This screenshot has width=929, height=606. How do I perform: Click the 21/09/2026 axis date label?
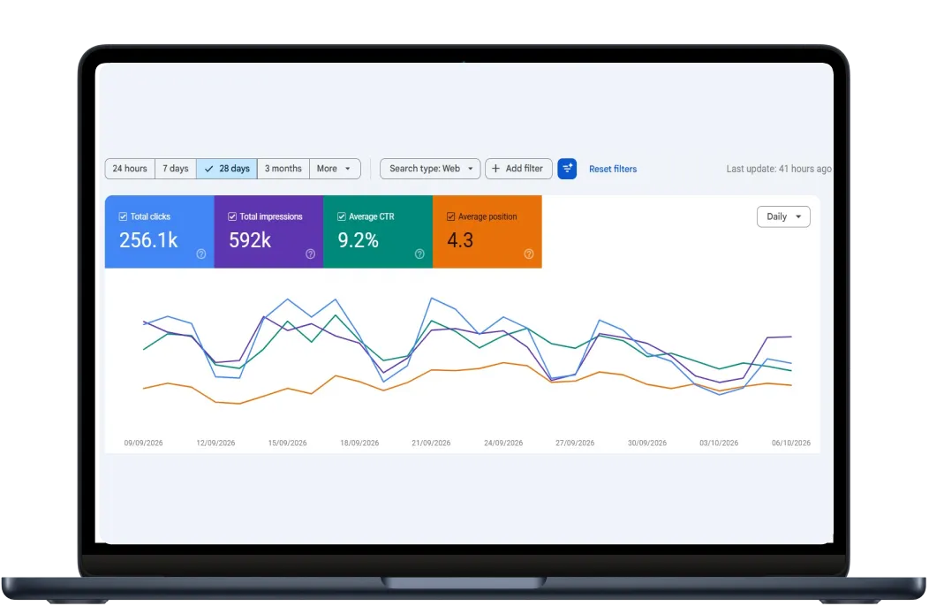[x=431, y=443]
